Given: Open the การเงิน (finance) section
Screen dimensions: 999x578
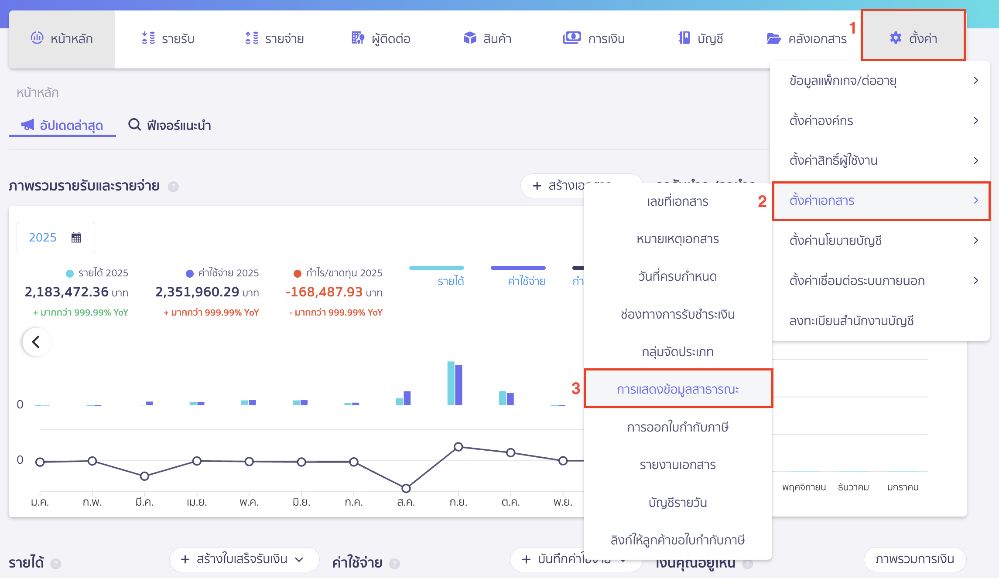Looking at the screenshot, I should [x=593, y=38].
